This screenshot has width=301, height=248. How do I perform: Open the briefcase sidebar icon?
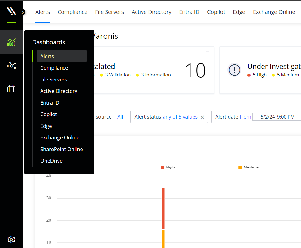(11, 89)
